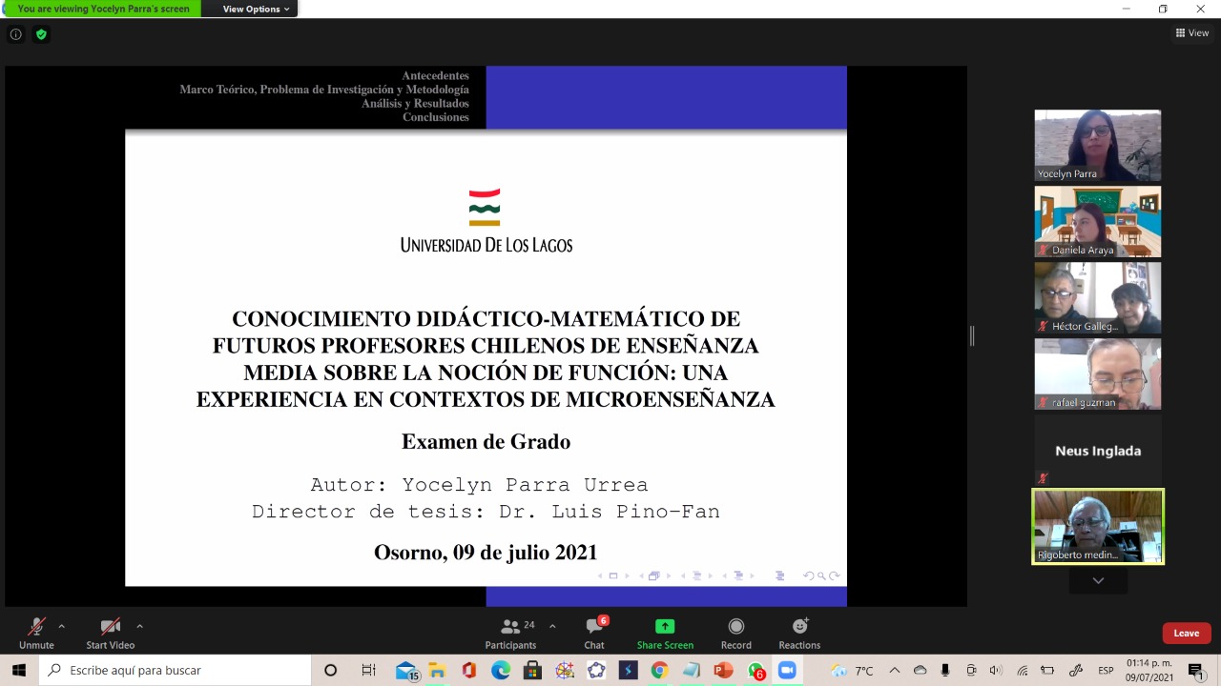Open PowerPoint from taskbar
Image resolution: width=1221 pixels, height=686 pixels.
point(723,671)
